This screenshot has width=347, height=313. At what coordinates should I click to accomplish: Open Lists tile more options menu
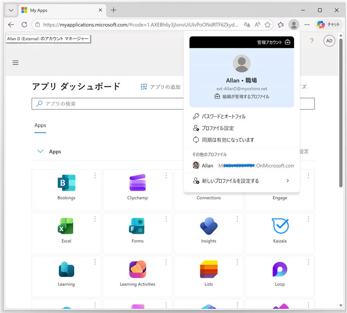point(237,262)
